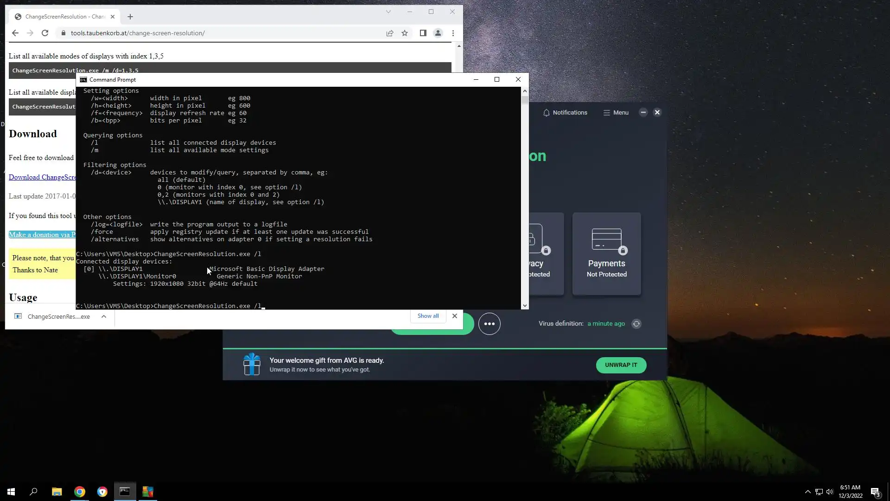
Task: Show hidden system tray icons
Action: click(807, 492)
